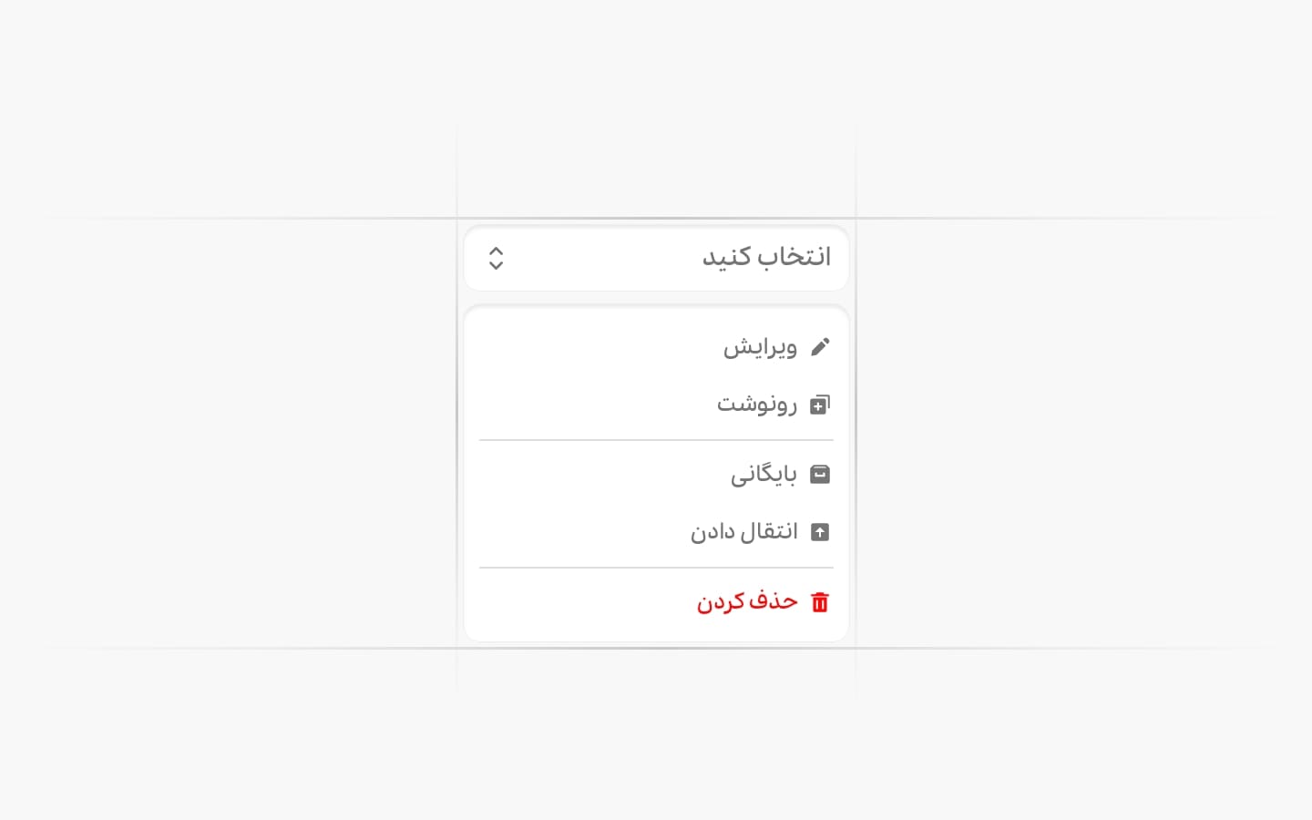The height and width of the screenshot is (820, 1312).
Task: Click the duplicate icon beside رونوشت
Action: pos(820,405)
